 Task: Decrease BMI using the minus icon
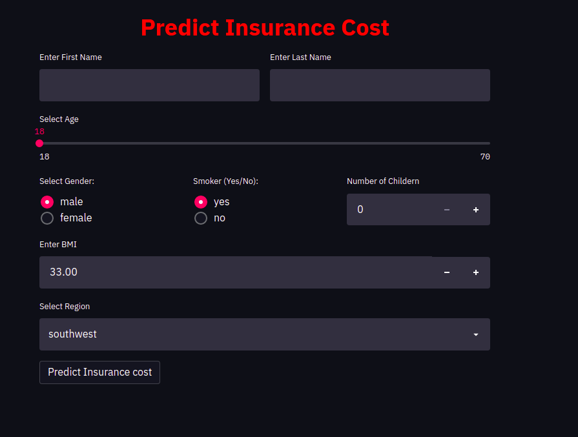tap(447, 272)
